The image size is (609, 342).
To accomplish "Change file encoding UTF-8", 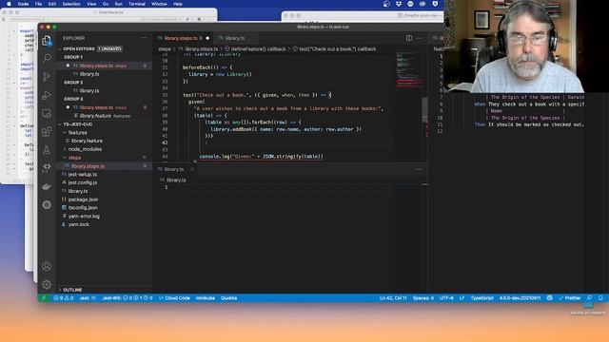I will pos(446,298).
